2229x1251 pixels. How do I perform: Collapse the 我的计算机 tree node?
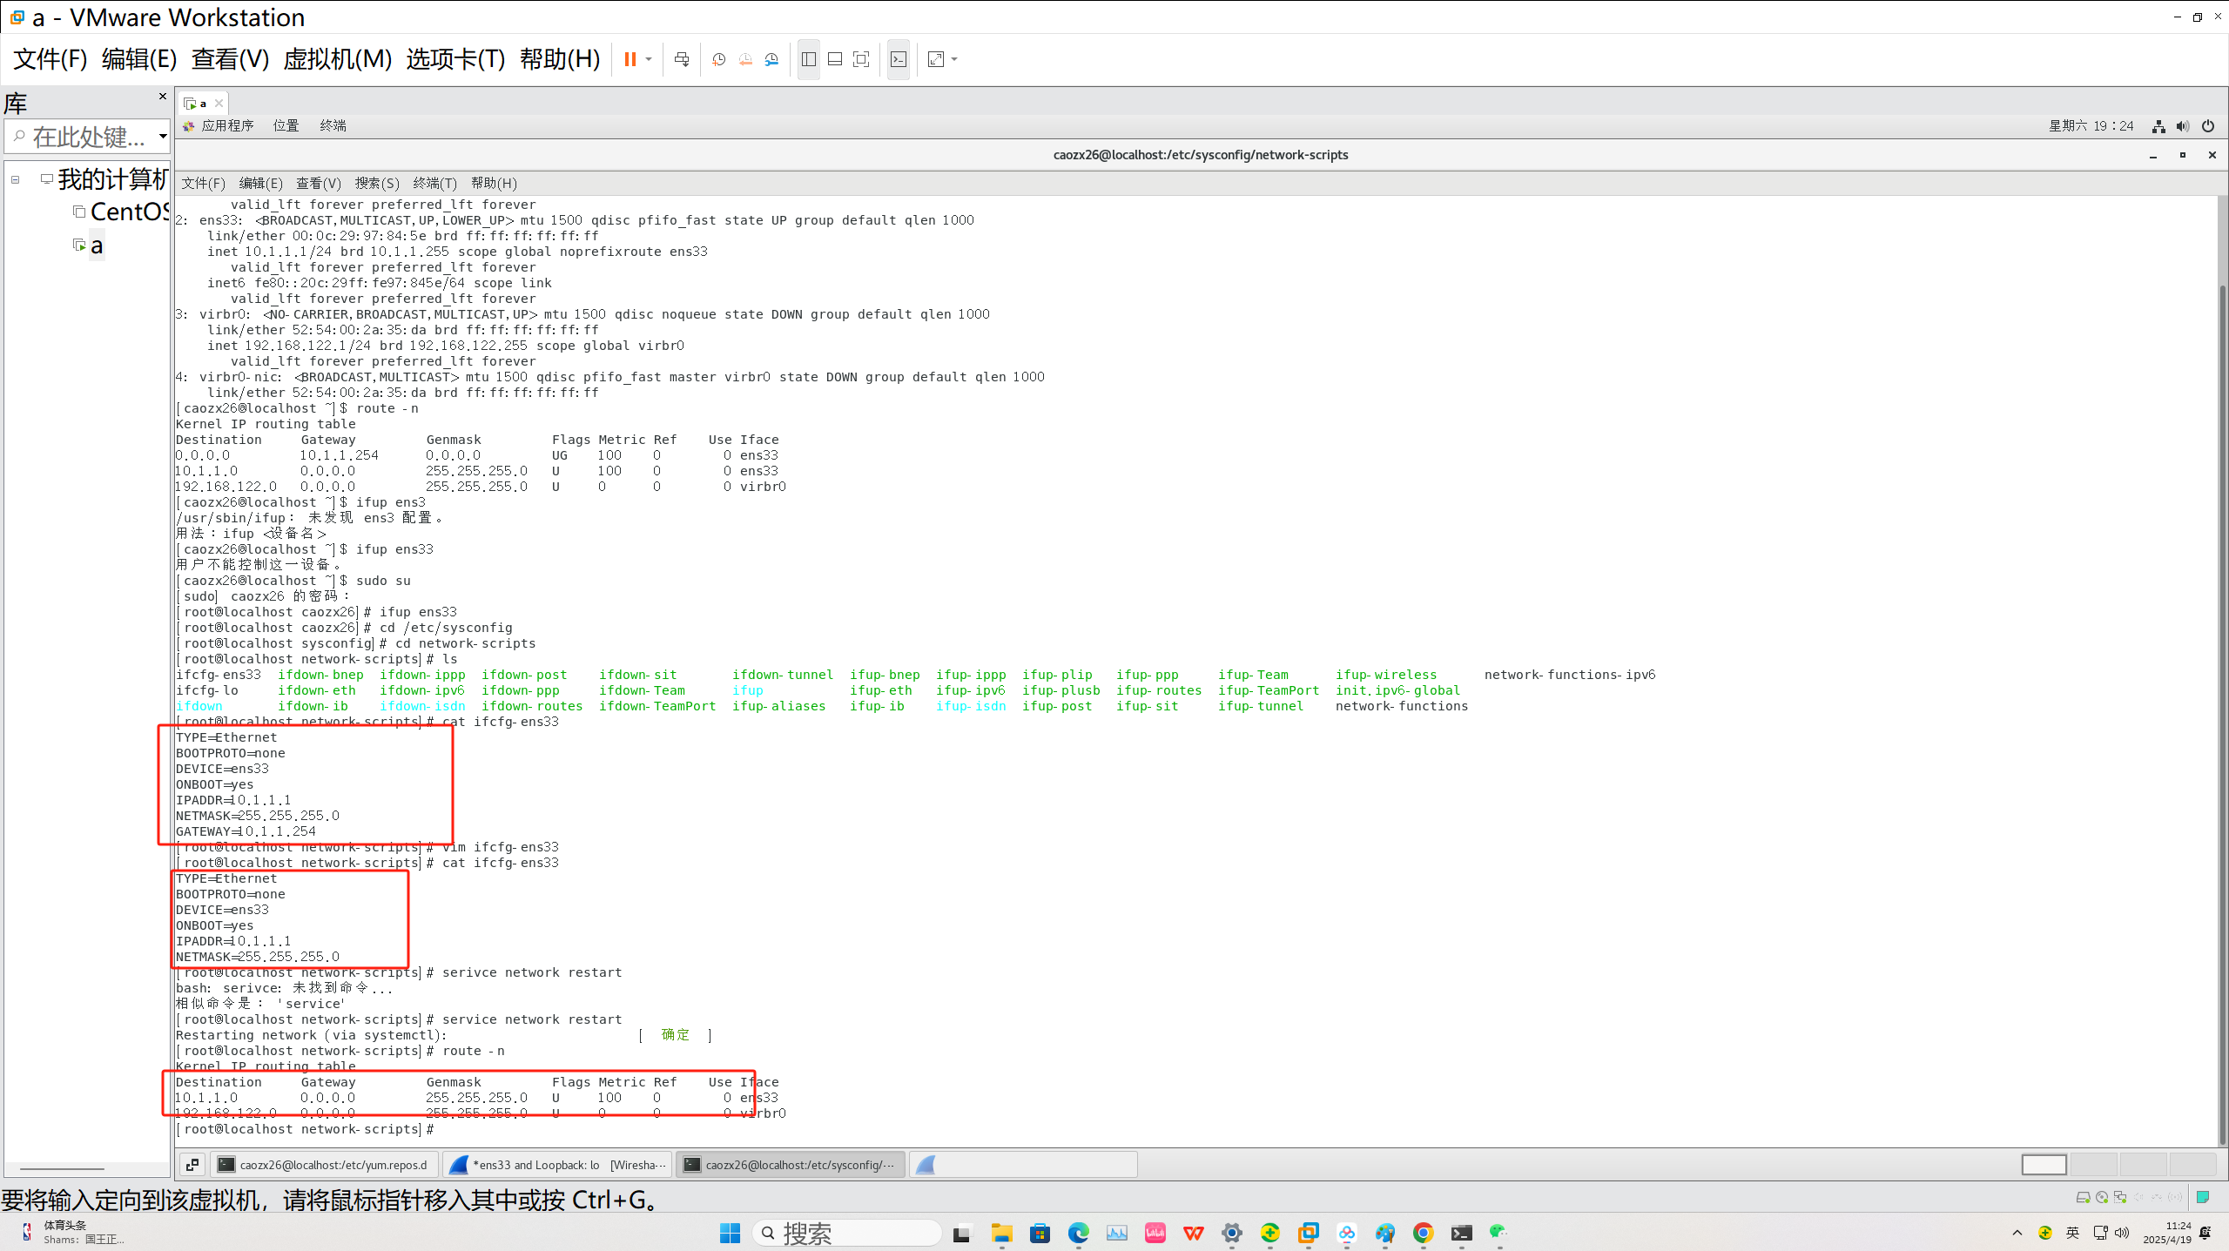tap(15, 179)
